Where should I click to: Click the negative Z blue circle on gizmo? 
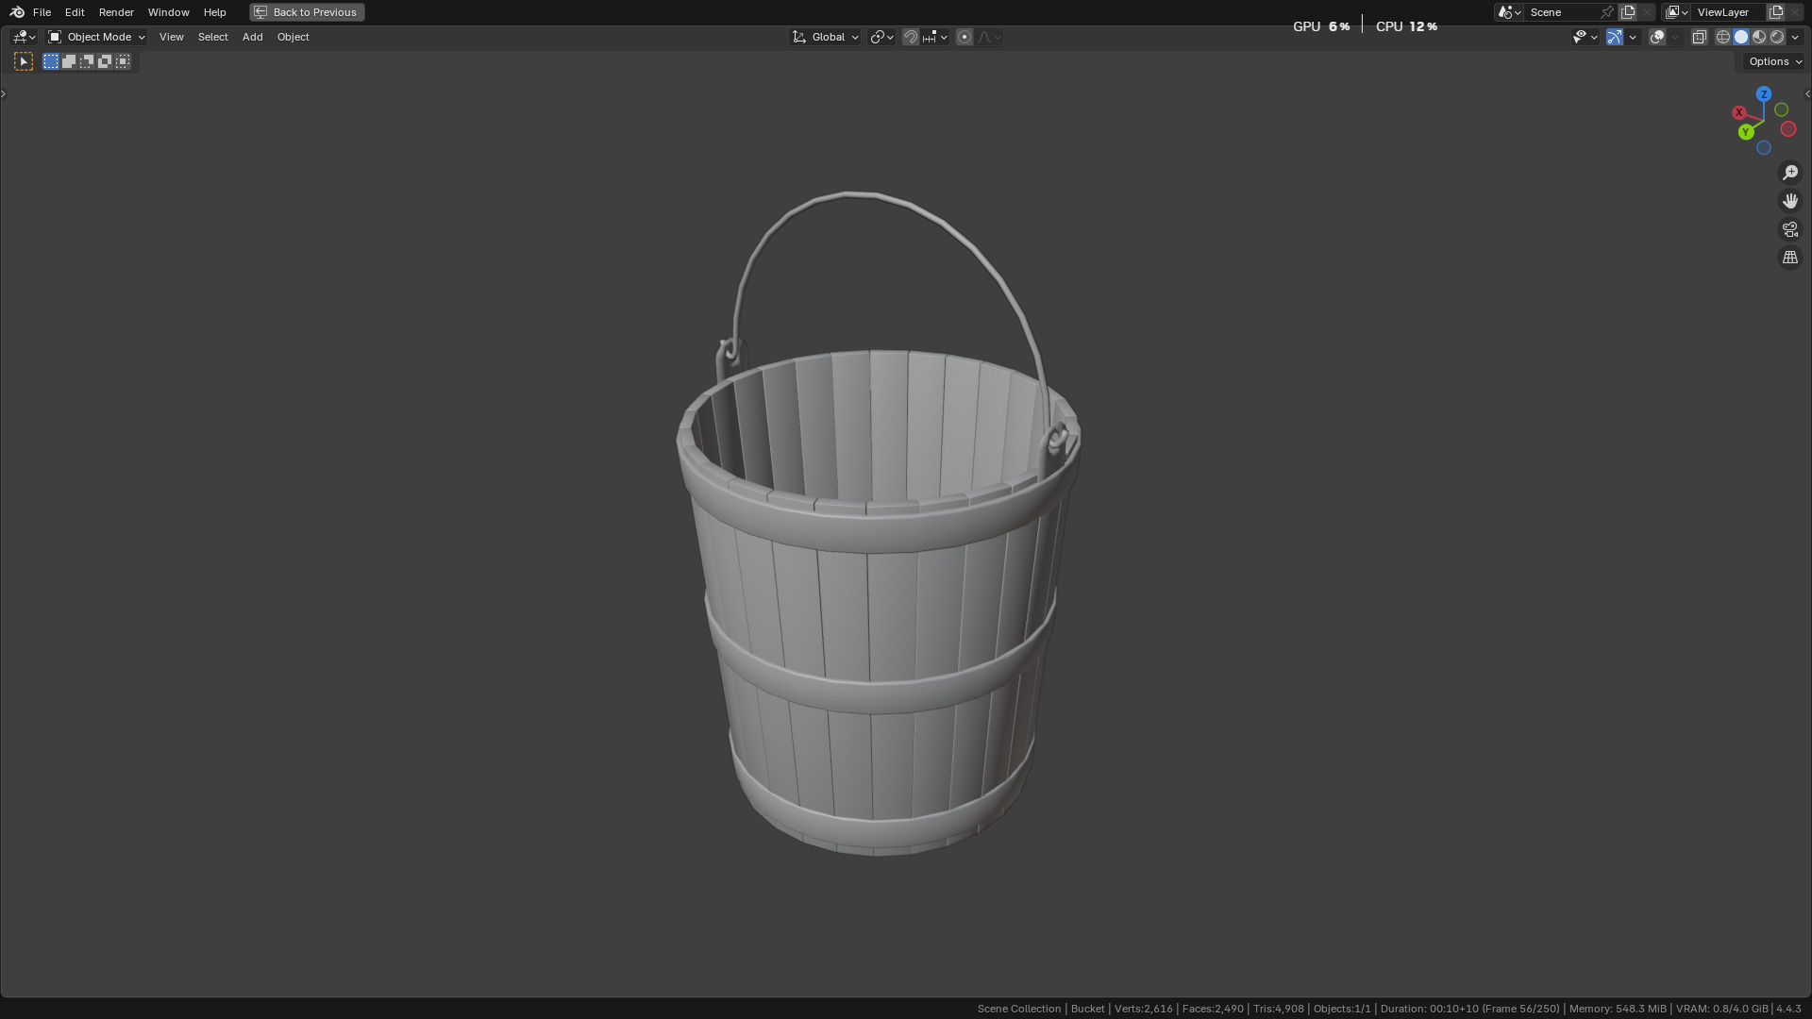[1763, 148]
